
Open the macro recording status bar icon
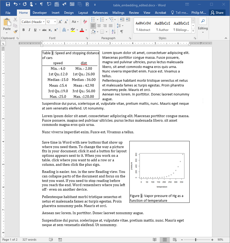click(x=60, y=240)
